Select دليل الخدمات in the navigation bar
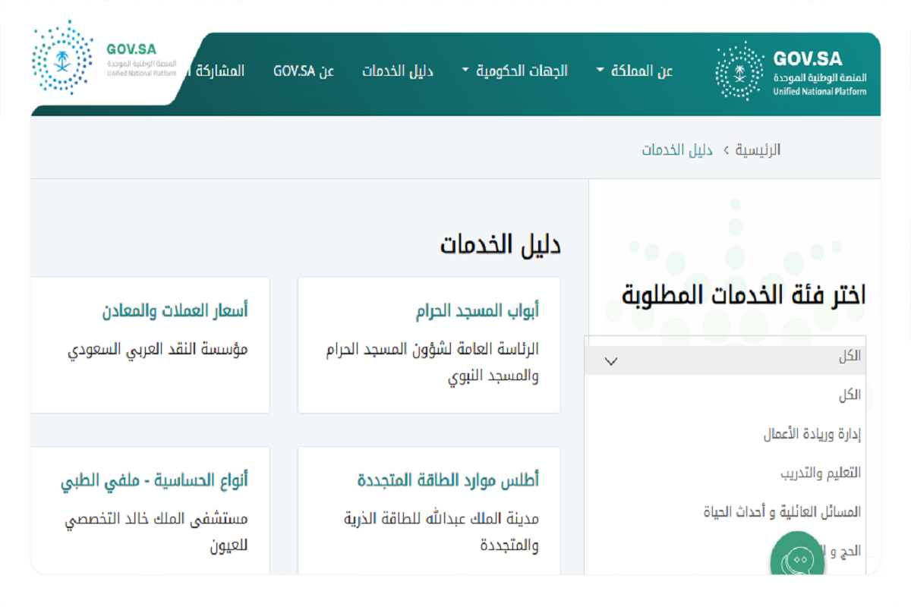 397,71
